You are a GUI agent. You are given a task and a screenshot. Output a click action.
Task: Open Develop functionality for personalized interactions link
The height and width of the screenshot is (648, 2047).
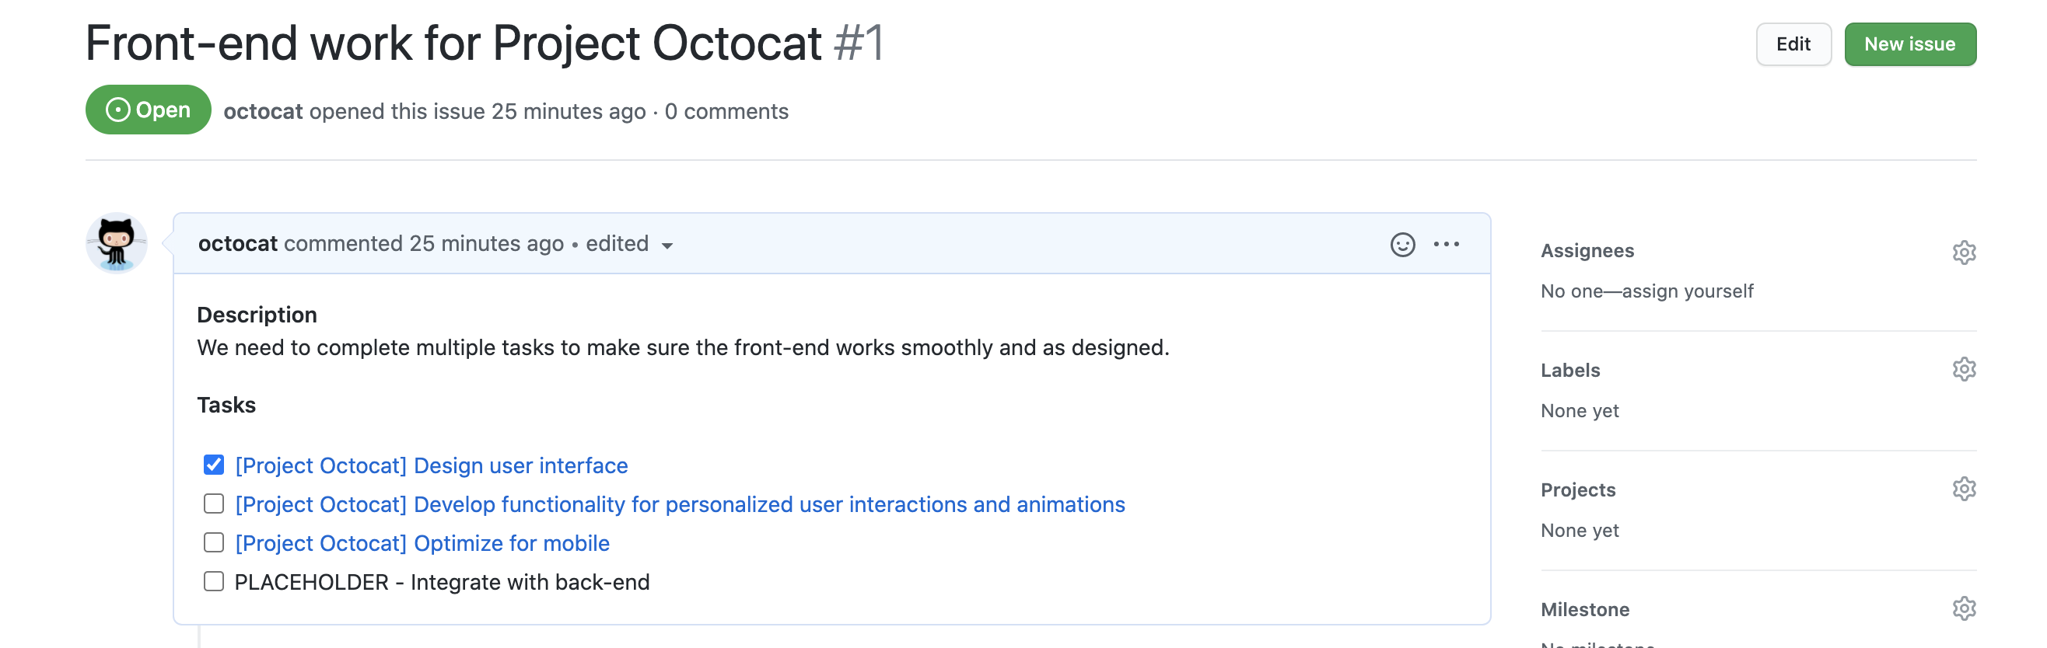point(680,504)
